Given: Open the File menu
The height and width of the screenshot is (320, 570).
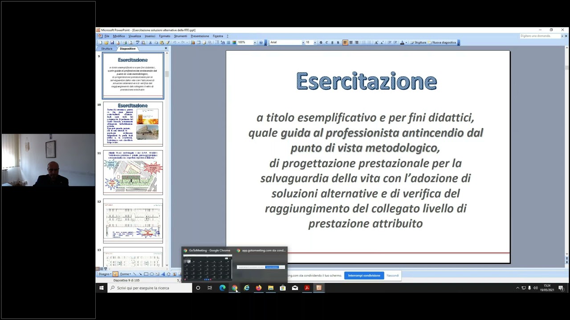Looking at the screenshot, I should point(107,36).
